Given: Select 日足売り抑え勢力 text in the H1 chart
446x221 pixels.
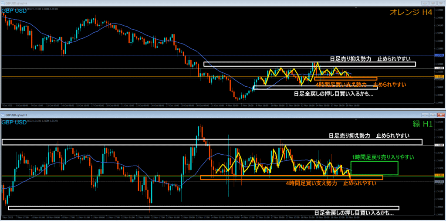Looking at the screenshot, I should click(x=349, y=136).
